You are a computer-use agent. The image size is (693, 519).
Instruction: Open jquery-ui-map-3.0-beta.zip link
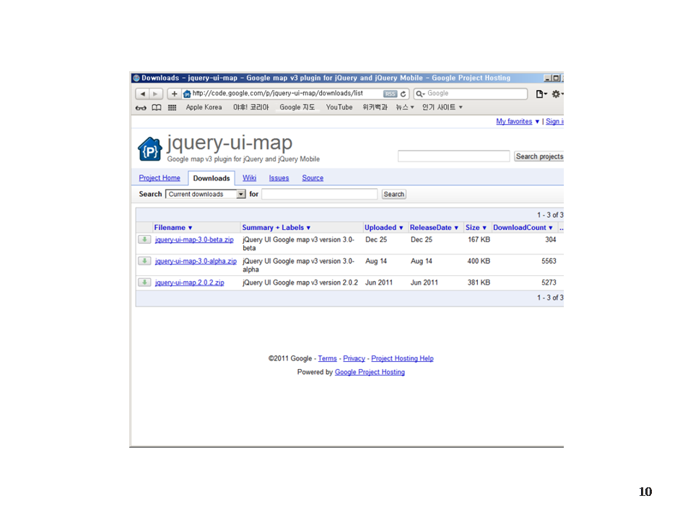[194, 239]
